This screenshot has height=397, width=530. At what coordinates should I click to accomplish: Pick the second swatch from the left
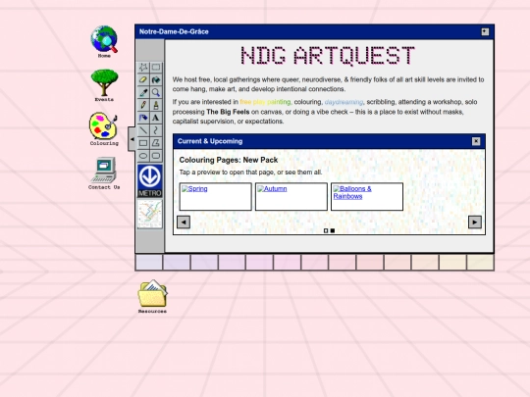pyautogui.click(x=177, y=263)
